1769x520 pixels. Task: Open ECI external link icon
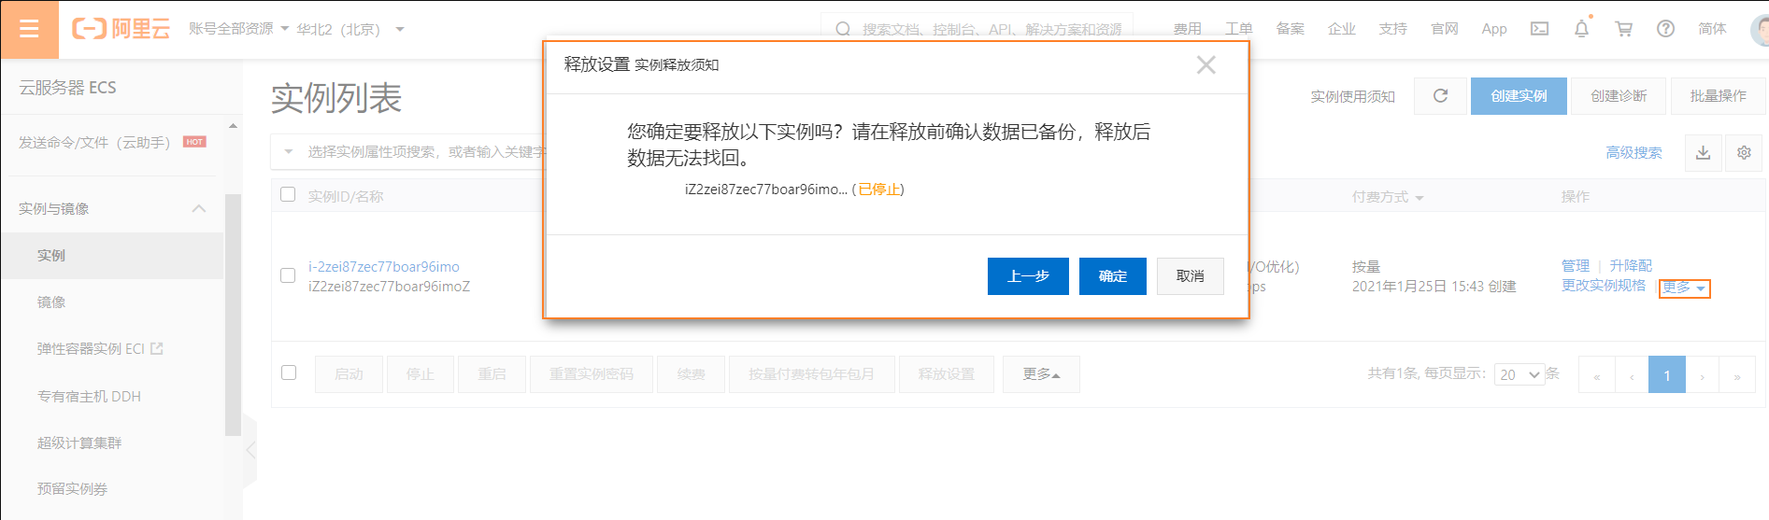click(x=156, y=348)
